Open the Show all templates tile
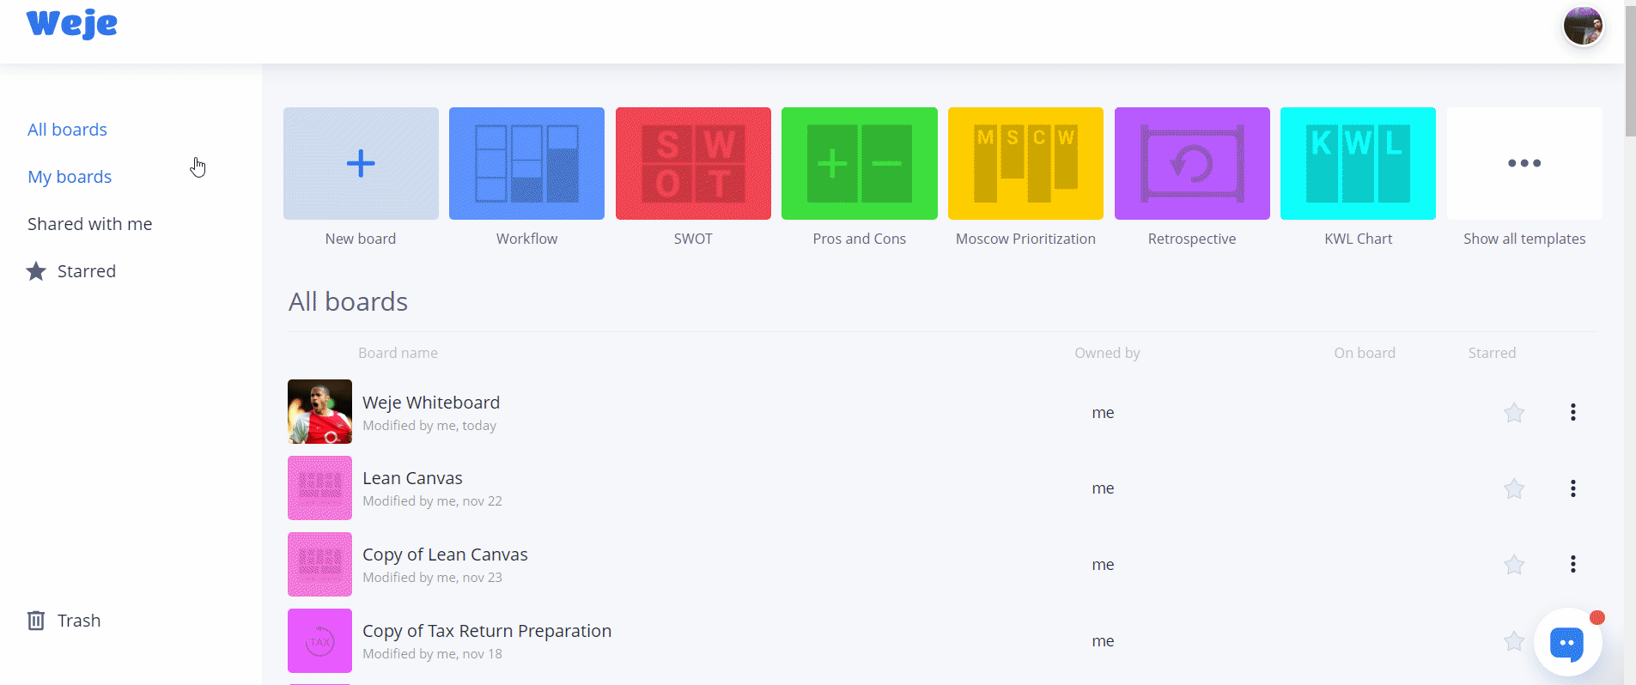Screen dimensions: 1636x685 pyautogui.click(x=1524, y=163)
